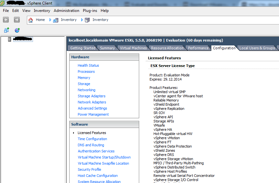
Task: Open the Plug-ins menu
Action: tap(90, 11)
